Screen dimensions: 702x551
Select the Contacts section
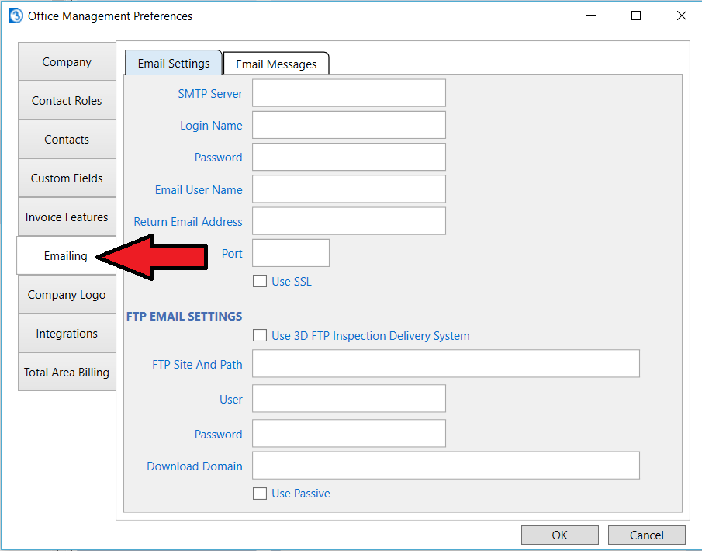point(67,140)
